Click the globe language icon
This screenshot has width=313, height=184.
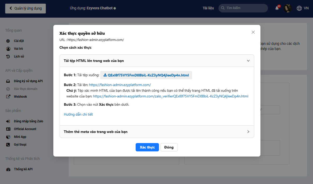coord(299,8)
